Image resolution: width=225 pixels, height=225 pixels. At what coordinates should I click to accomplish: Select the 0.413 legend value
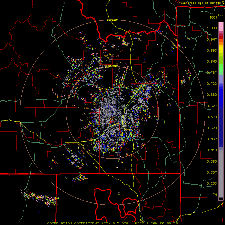coord(212,150)
